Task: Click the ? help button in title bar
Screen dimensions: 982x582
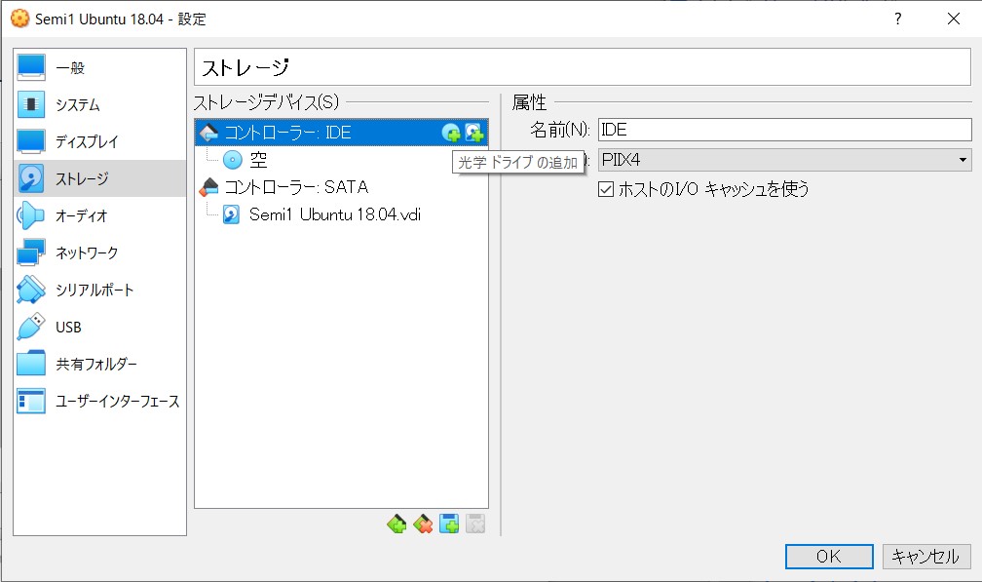Action: click(897, 19)
